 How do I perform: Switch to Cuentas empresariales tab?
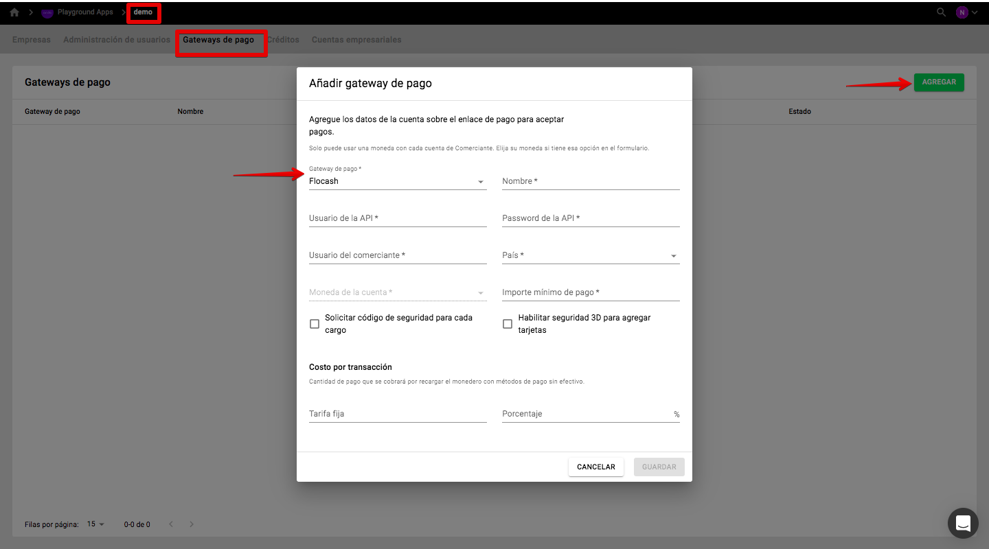click(356, 40)
